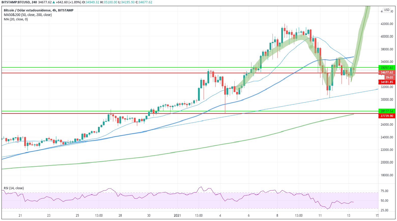Click the 39:03 candle countdown label
This screenshot has height=221, width=397.
(x=389, y=78)
